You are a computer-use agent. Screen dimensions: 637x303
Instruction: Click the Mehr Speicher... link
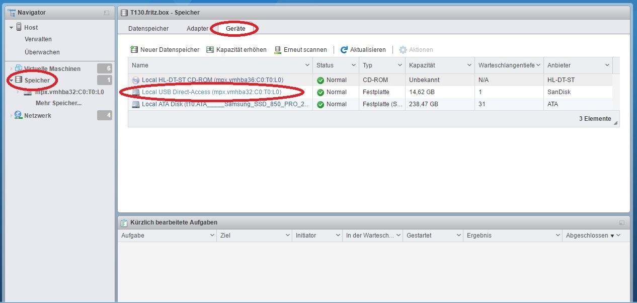pos(58,103)
